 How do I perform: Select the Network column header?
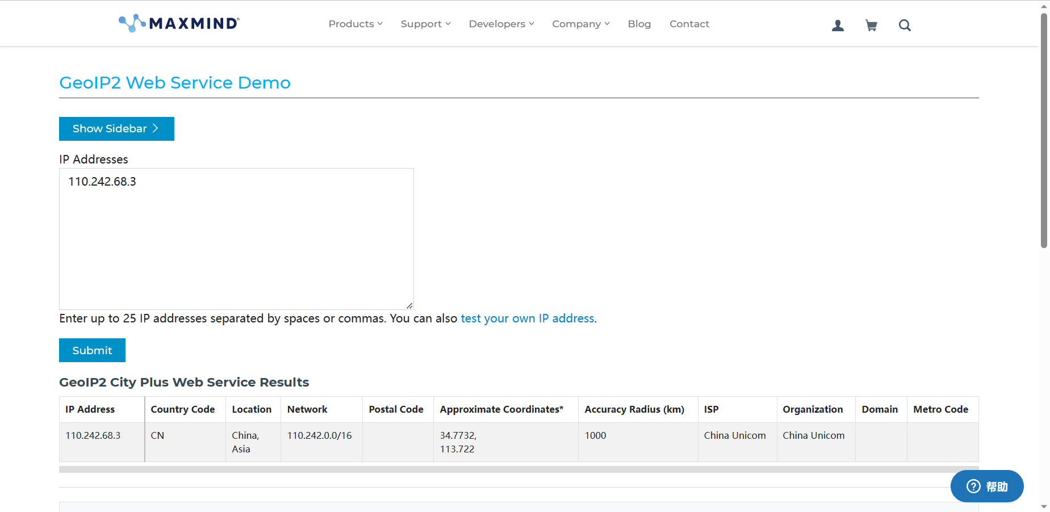pyautogui.click(x=322, y=409)
